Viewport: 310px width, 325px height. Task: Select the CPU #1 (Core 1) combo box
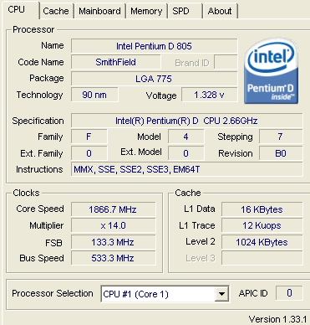click(165, 294)
